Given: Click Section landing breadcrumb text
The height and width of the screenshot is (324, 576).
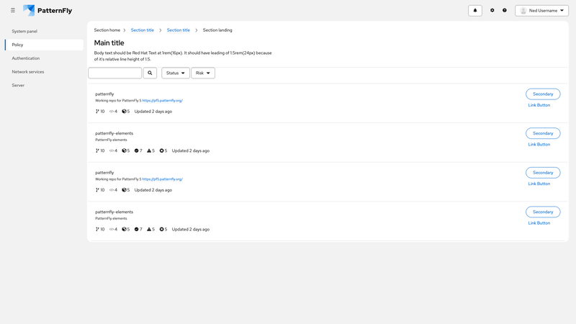Looking at the screenshot, I should [x=217, y=30].
